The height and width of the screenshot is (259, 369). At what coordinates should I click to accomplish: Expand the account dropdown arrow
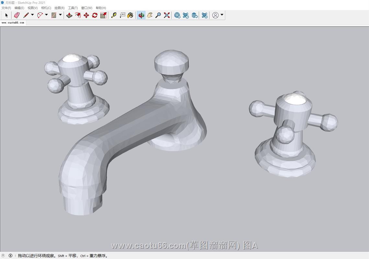click(x=222, y=15)
